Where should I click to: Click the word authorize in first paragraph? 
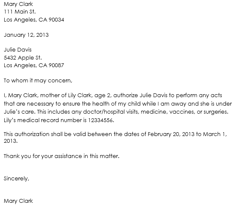pos(126,95)
